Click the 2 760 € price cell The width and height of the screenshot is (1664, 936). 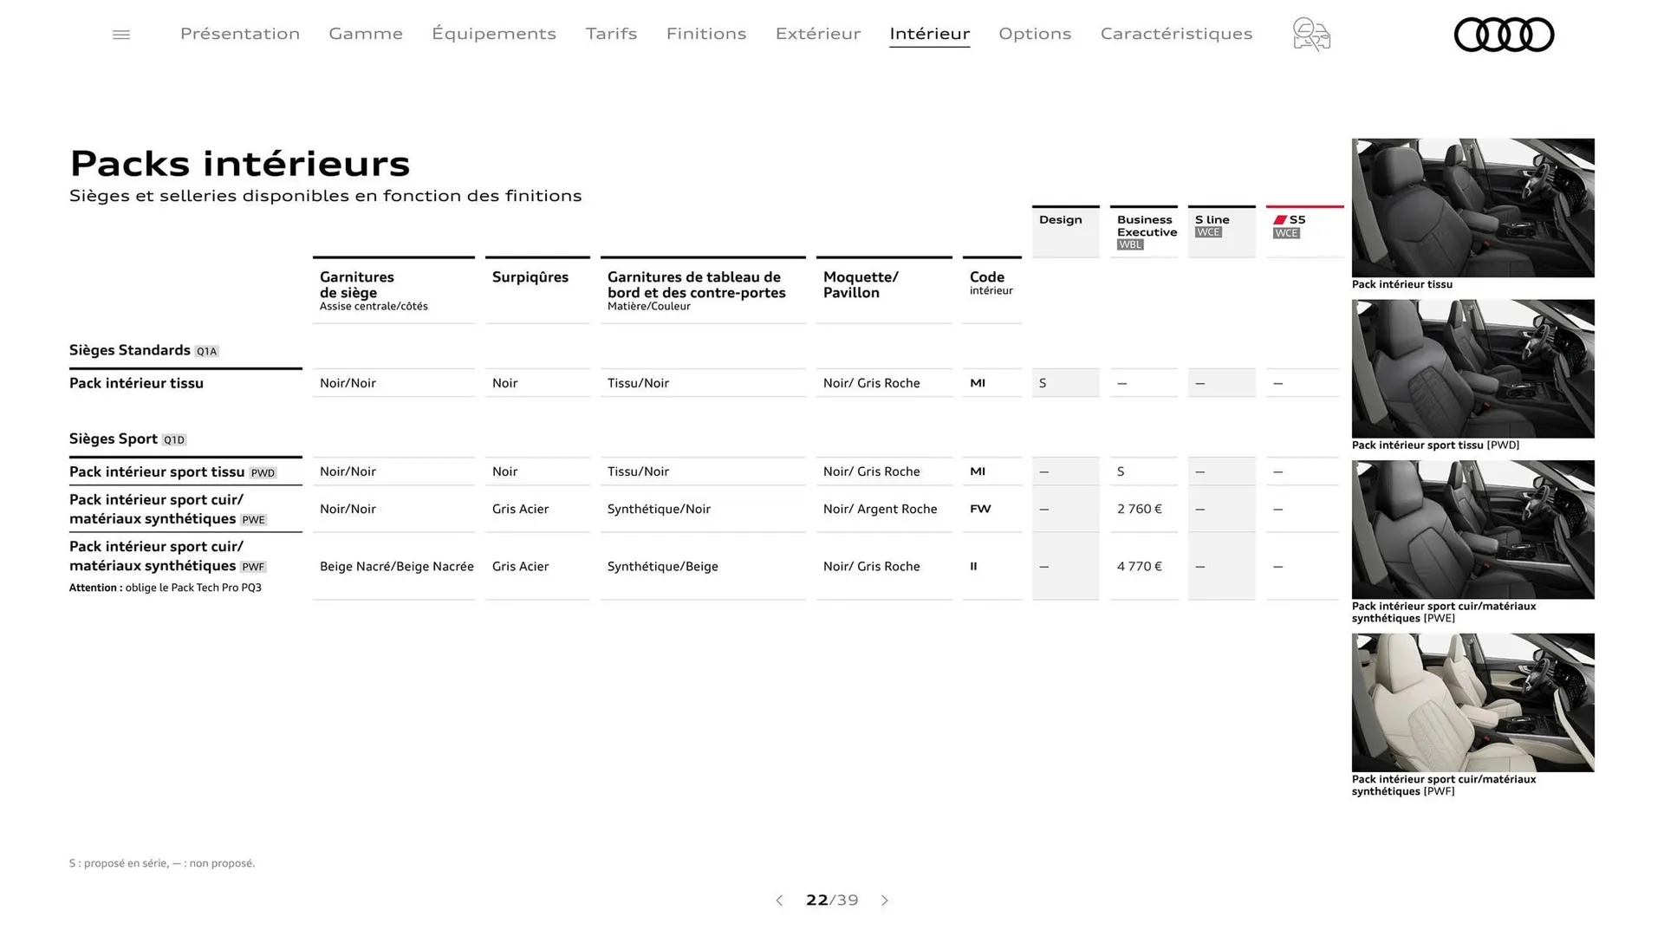[1140, 509]
